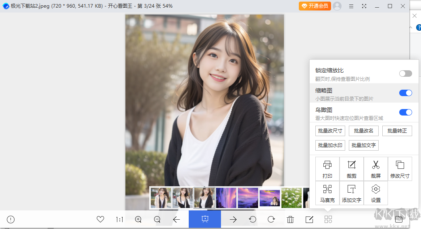Viewport: 421px width, 229px height.
Task: Click the 开通会员 membership button
Action: [x=315, y=6]
